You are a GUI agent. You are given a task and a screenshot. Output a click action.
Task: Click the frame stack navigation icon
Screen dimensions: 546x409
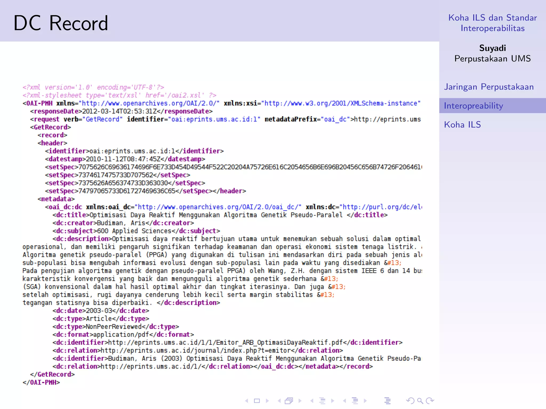point(289,401)
